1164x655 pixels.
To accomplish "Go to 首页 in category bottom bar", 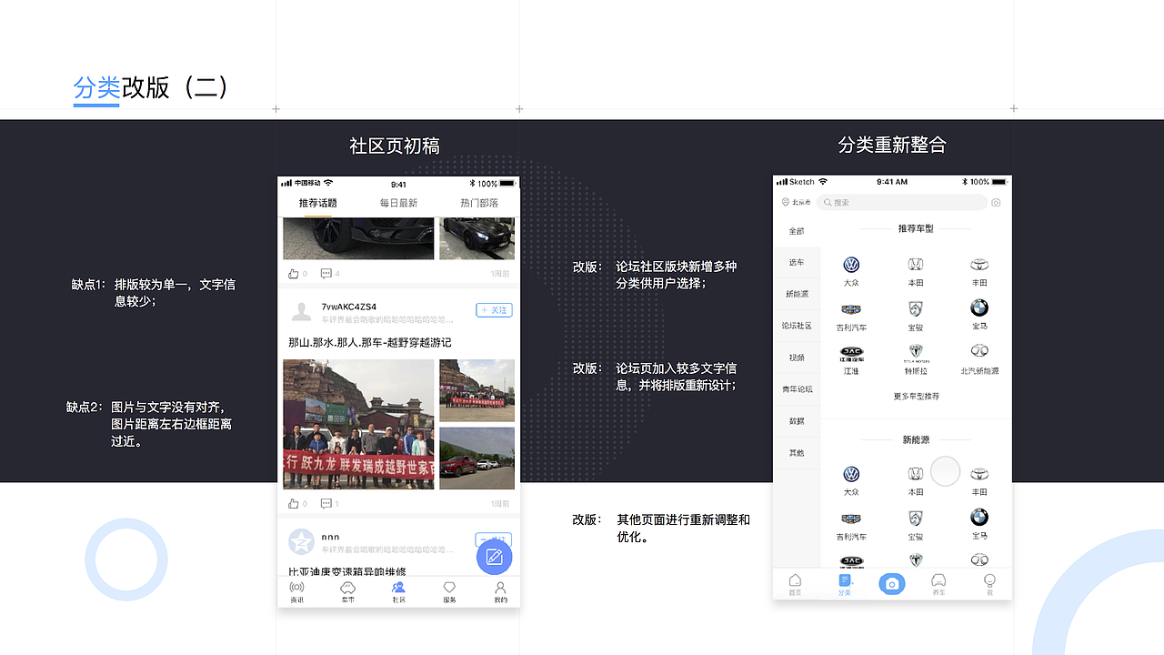I will click(796, 584).
